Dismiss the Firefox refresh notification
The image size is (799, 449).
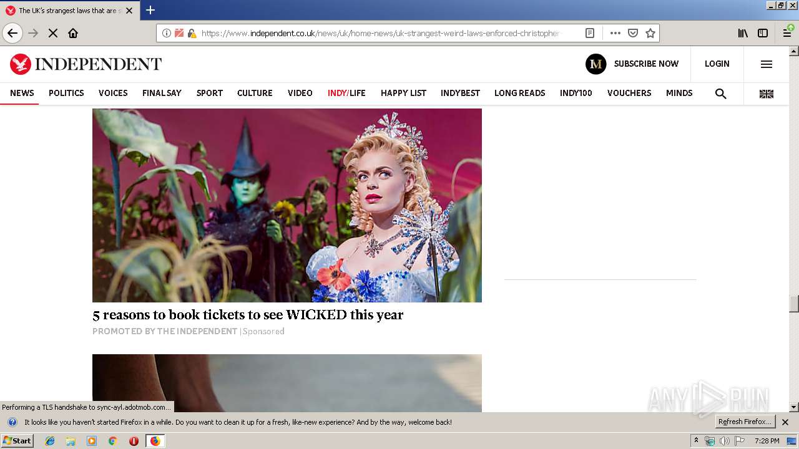(785, 422)
